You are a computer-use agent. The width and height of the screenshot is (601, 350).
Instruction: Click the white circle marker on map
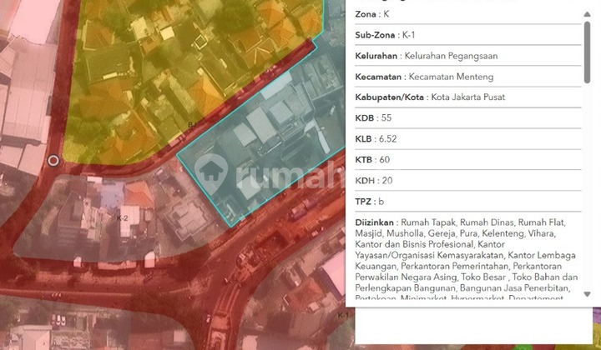[x=54, y=160]
